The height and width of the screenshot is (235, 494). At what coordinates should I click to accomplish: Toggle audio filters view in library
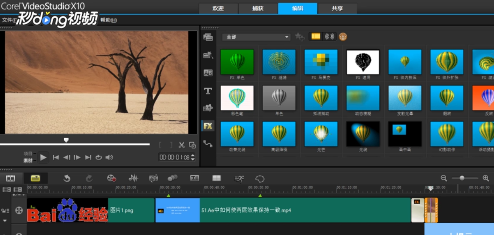[329, 36]
